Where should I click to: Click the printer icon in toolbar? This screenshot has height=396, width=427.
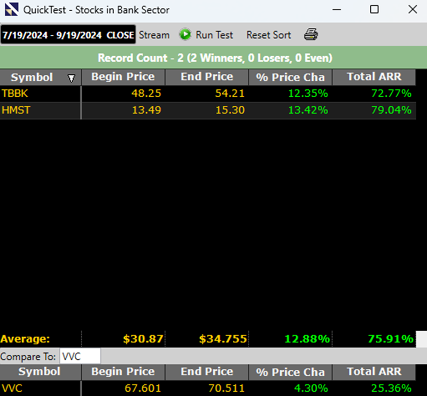pyautogui.click(x=311, y=35)
